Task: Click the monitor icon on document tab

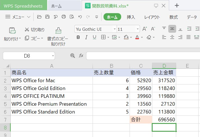Action: click(156, 6)
